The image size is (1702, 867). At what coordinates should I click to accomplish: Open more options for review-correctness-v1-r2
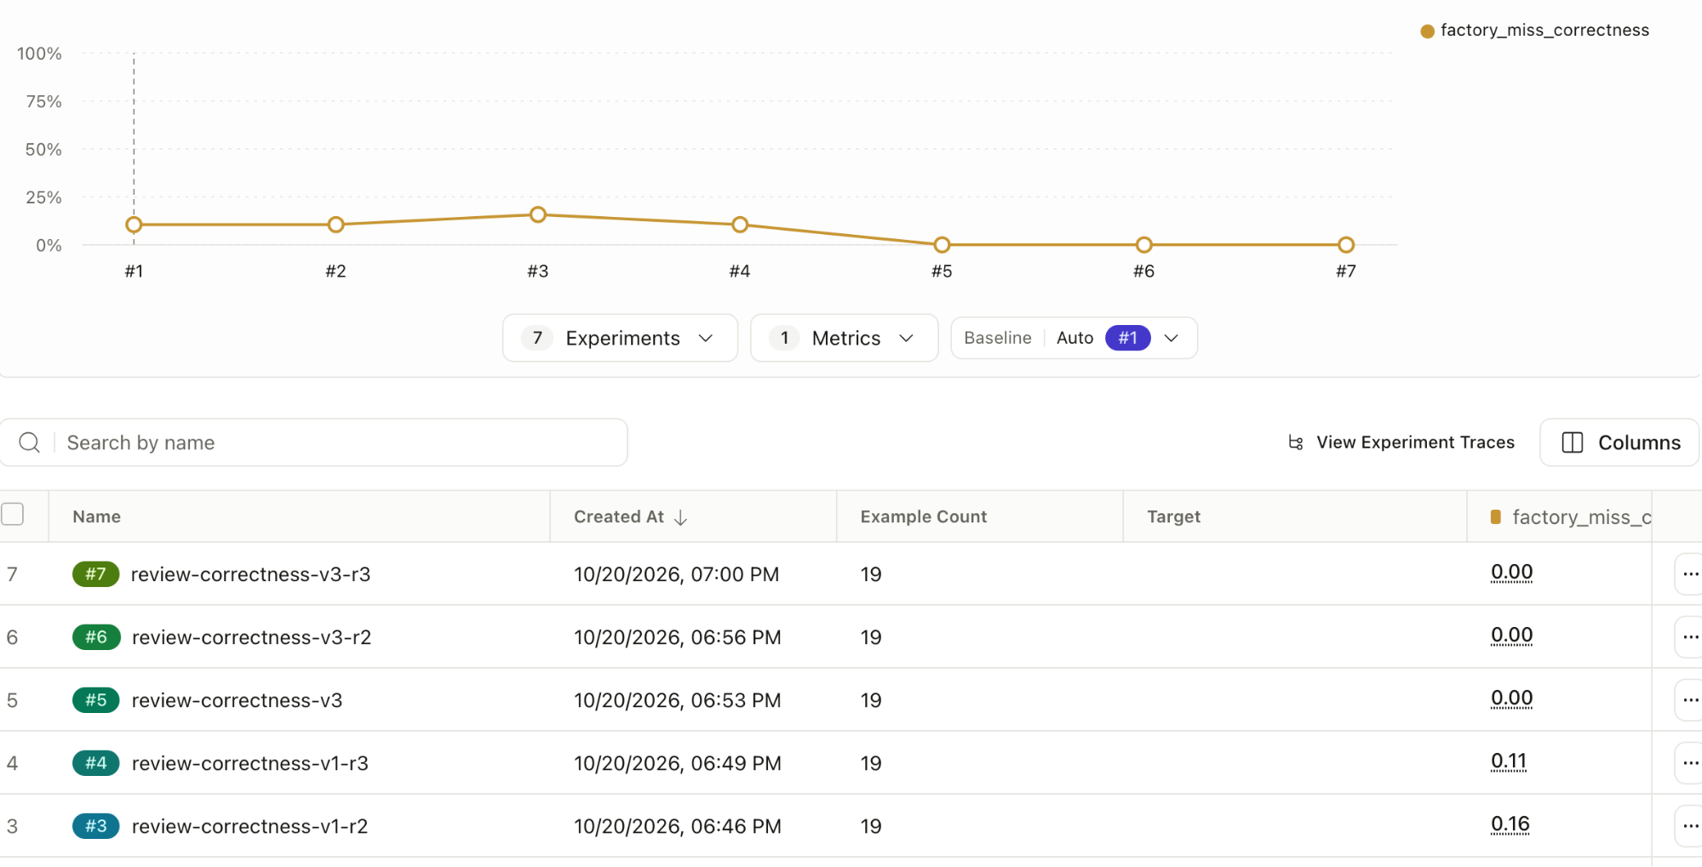coord(1690,826)
